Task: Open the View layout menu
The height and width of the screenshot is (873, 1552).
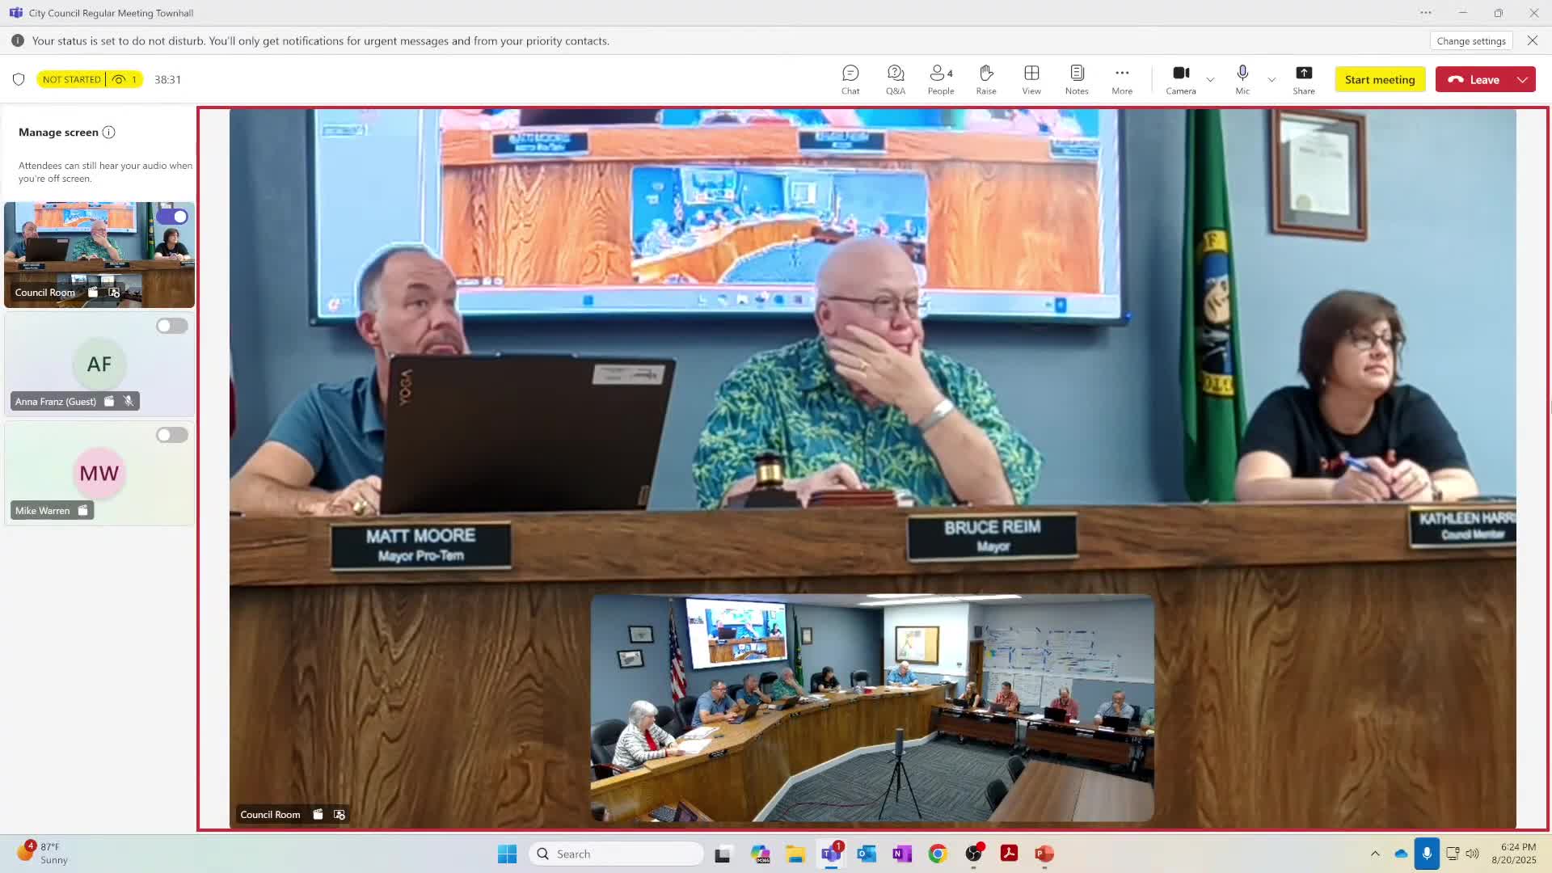Action: [x=1031, y=79]
